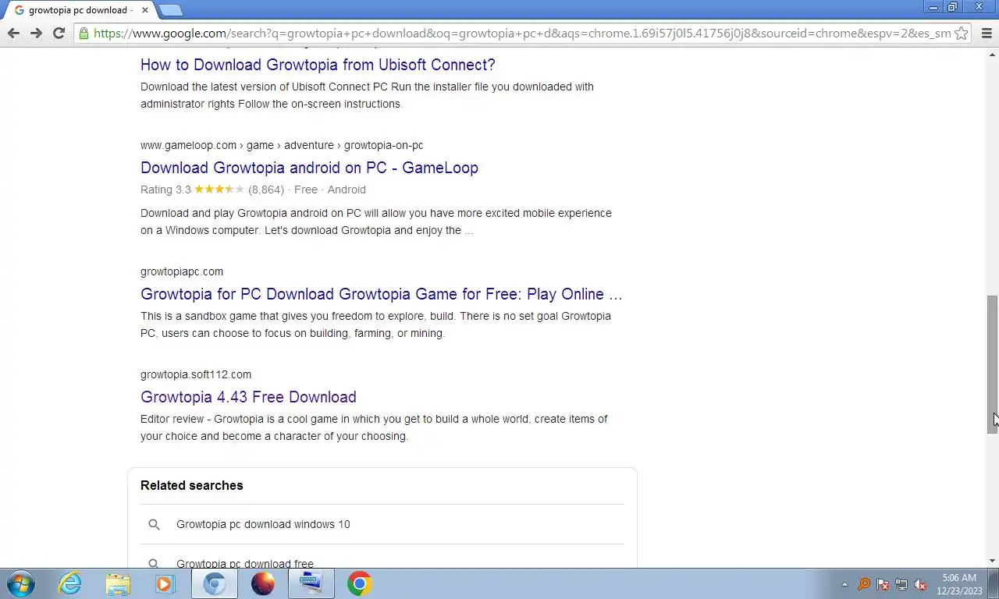Click the Related searches heading
Viewport: 999px width, 599px height.
pyautogui.click(x=192, y=485)
